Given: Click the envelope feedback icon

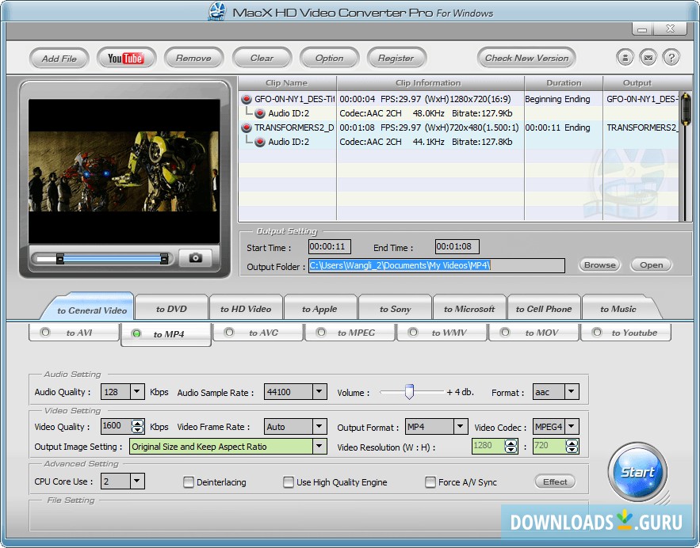Looking at the screenshot, I should click(x=648, y=57).
